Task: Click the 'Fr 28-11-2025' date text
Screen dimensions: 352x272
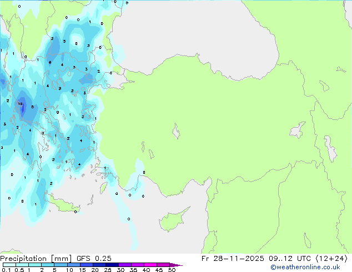Action: [233, 258]
